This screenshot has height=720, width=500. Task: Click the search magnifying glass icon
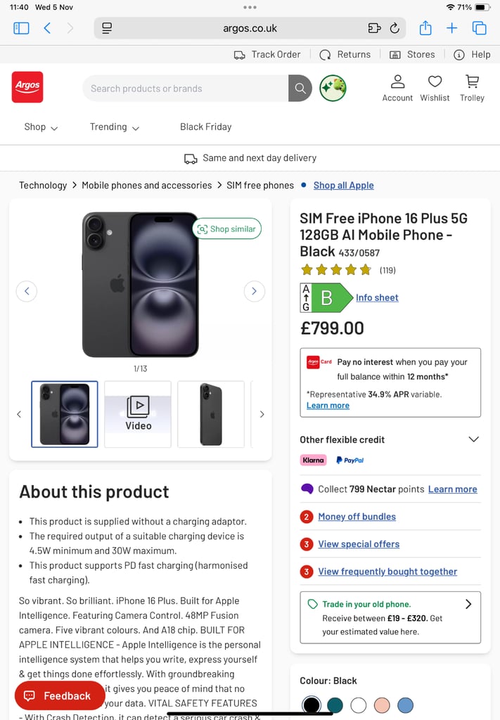pyautogui.click(x=300, y=88)
